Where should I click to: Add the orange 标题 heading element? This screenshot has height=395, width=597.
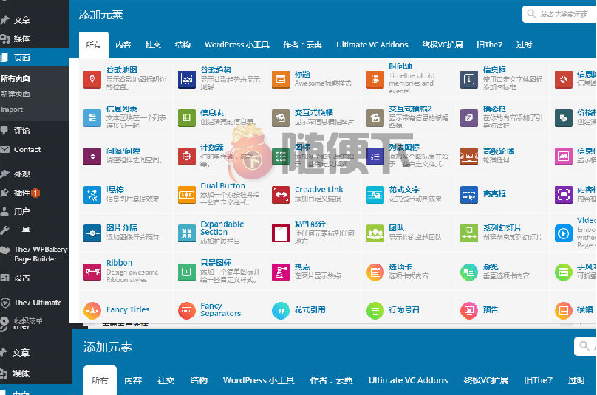(x=281, y=80)
